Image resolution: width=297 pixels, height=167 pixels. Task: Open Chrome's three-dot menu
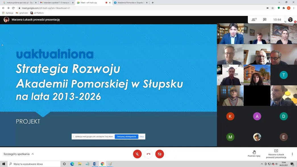point(294,8)
